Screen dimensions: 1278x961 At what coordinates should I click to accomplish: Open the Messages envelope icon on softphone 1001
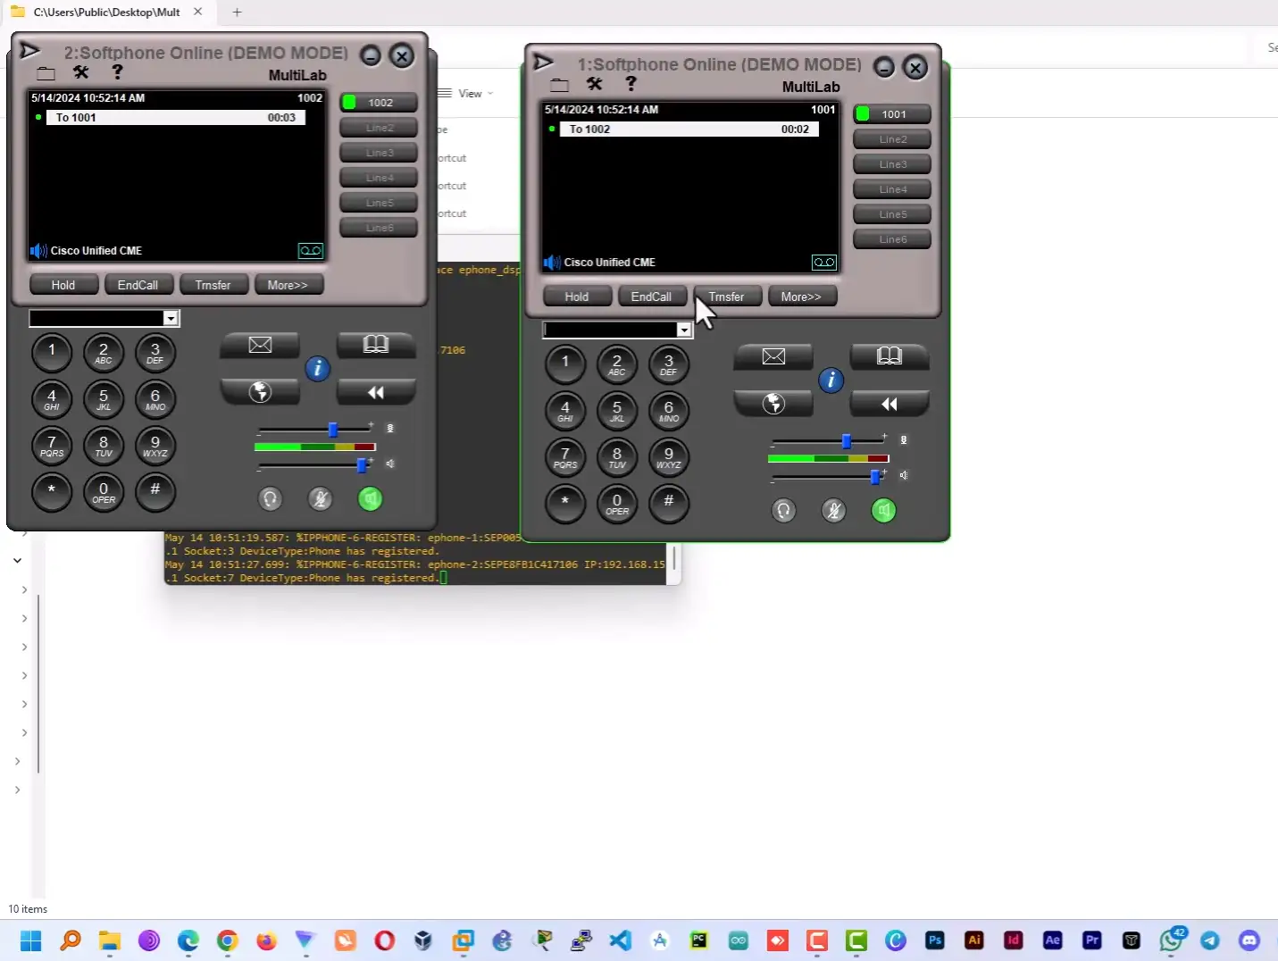[x=773, y=356]
